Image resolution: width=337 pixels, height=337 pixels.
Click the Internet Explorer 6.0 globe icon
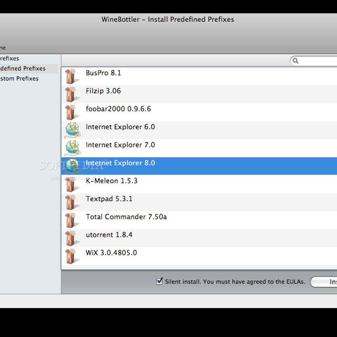tap(72, 130)
